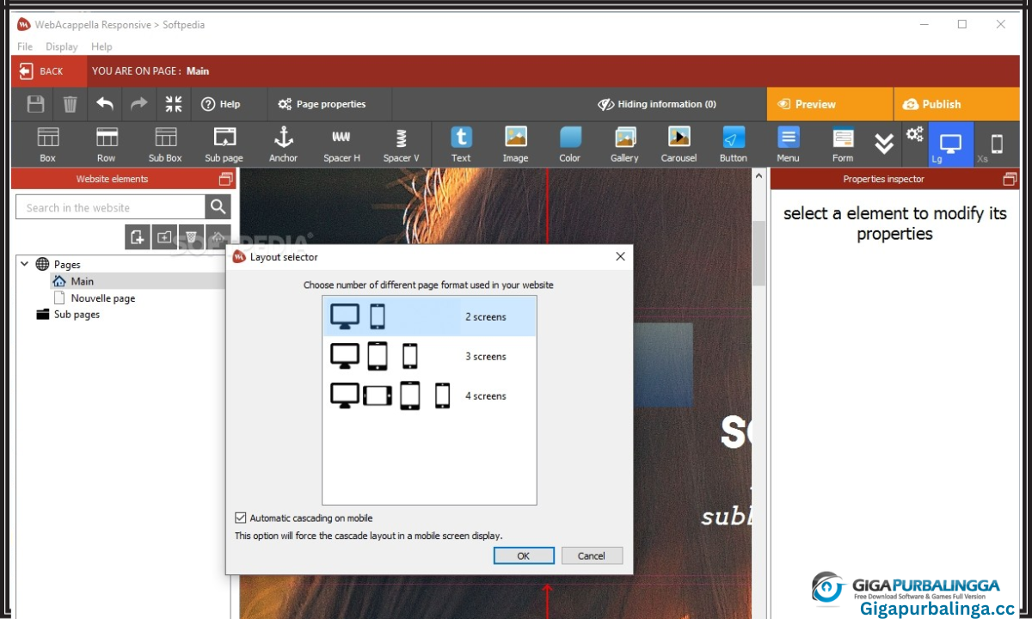1032x619 pixels.
Task: Click the Search in the website field
Action: (x=110, y=207)
